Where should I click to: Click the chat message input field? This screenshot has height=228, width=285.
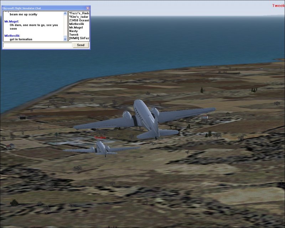(38, 45)
